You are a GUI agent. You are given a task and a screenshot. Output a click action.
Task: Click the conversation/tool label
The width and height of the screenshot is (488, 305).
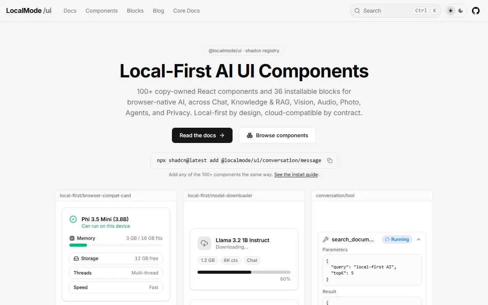(x=335, y=196)
